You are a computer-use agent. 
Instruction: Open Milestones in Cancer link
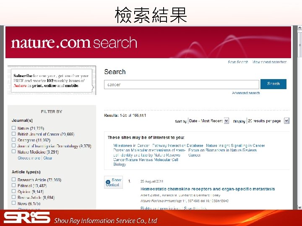click(x=131, y=146)
